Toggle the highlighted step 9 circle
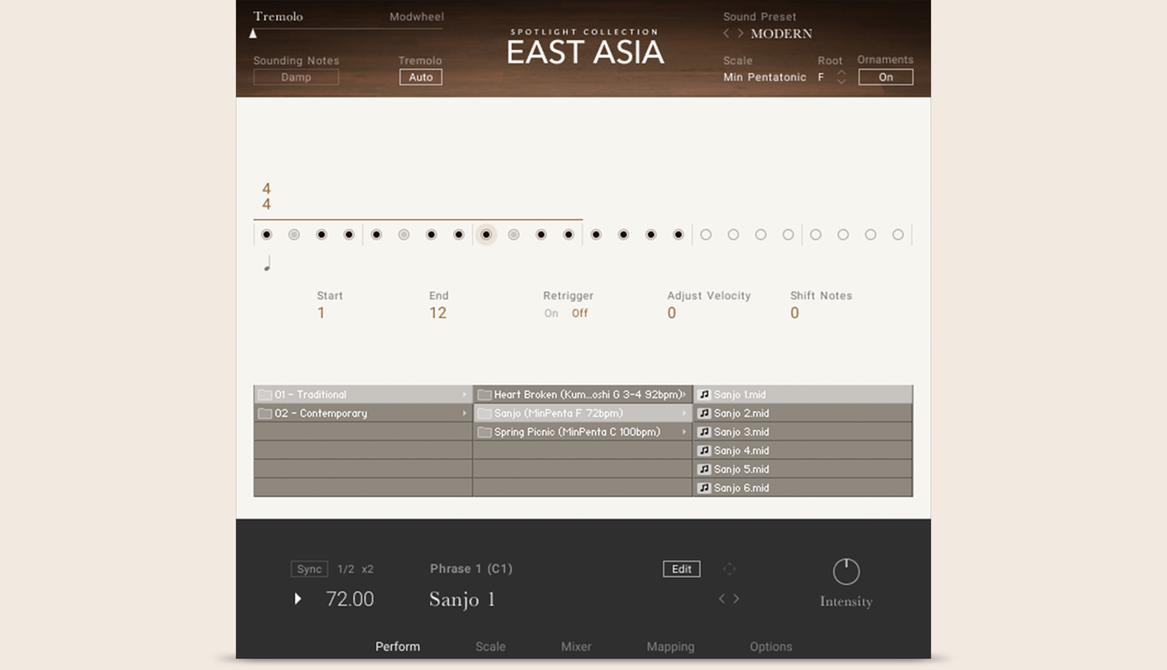The image size is (1167, 670). point(486,235)
